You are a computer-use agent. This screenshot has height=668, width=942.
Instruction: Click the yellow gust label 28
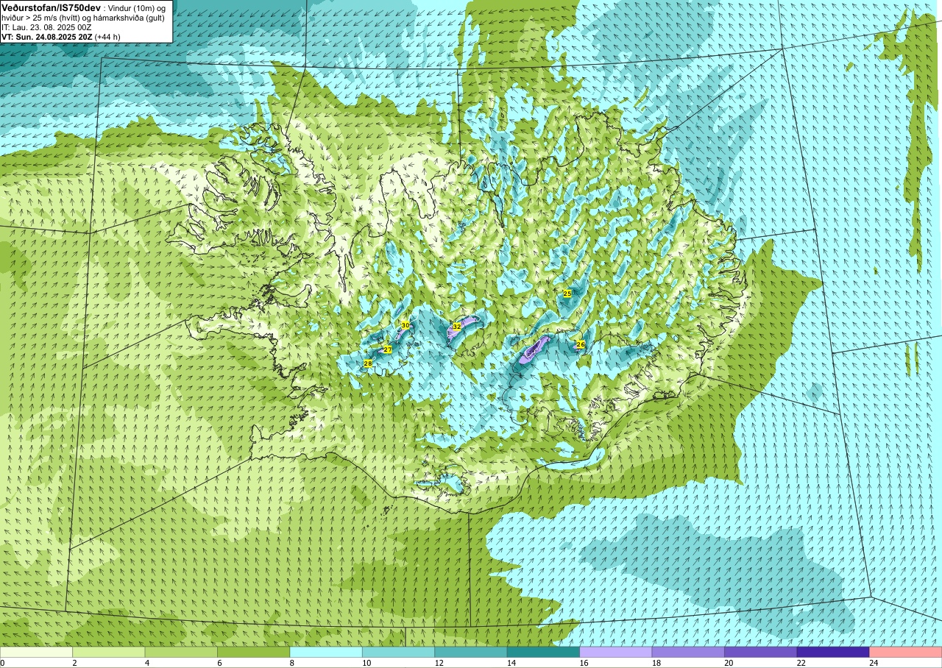tap(368, 363)
